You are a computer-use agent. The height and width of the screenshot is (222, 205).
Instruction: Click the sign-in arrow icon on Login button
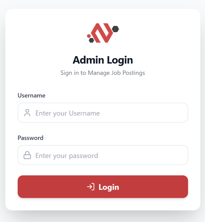click(91, 187)
